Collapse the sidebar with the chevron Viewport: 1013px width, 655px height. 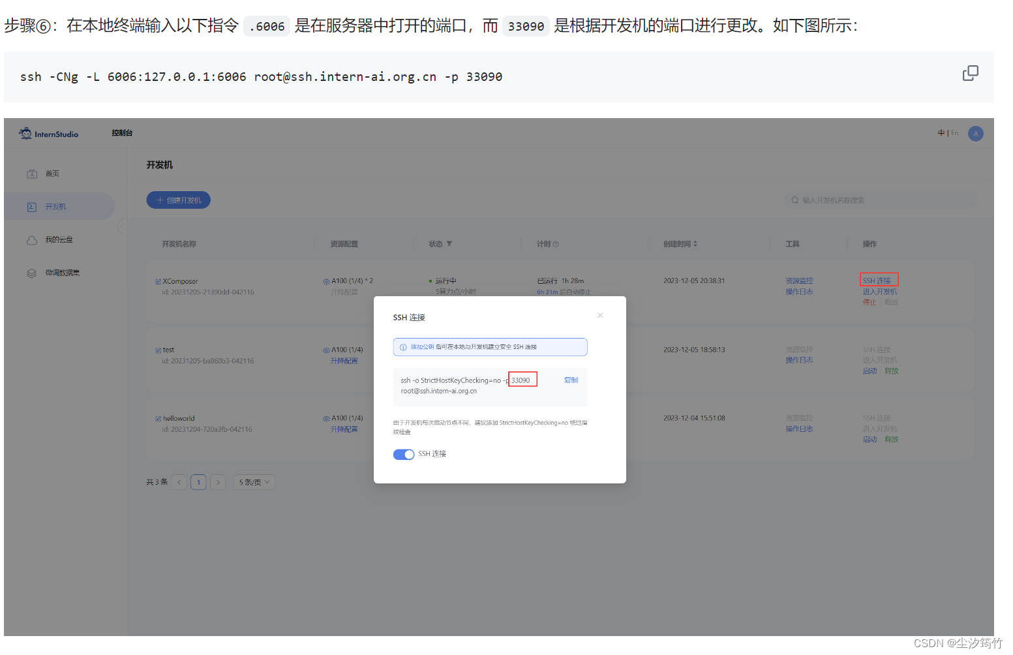tap(121, 226)
